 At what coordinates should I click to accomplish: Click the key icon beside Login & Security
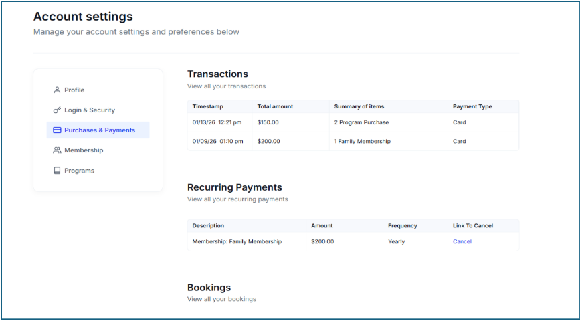coord(57,110)
